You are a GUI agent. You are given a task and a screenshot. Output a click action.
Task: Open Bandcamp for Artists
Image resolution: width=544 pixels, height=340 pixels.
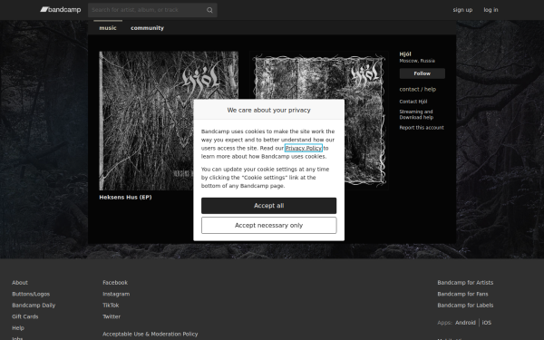click(465, 282)
